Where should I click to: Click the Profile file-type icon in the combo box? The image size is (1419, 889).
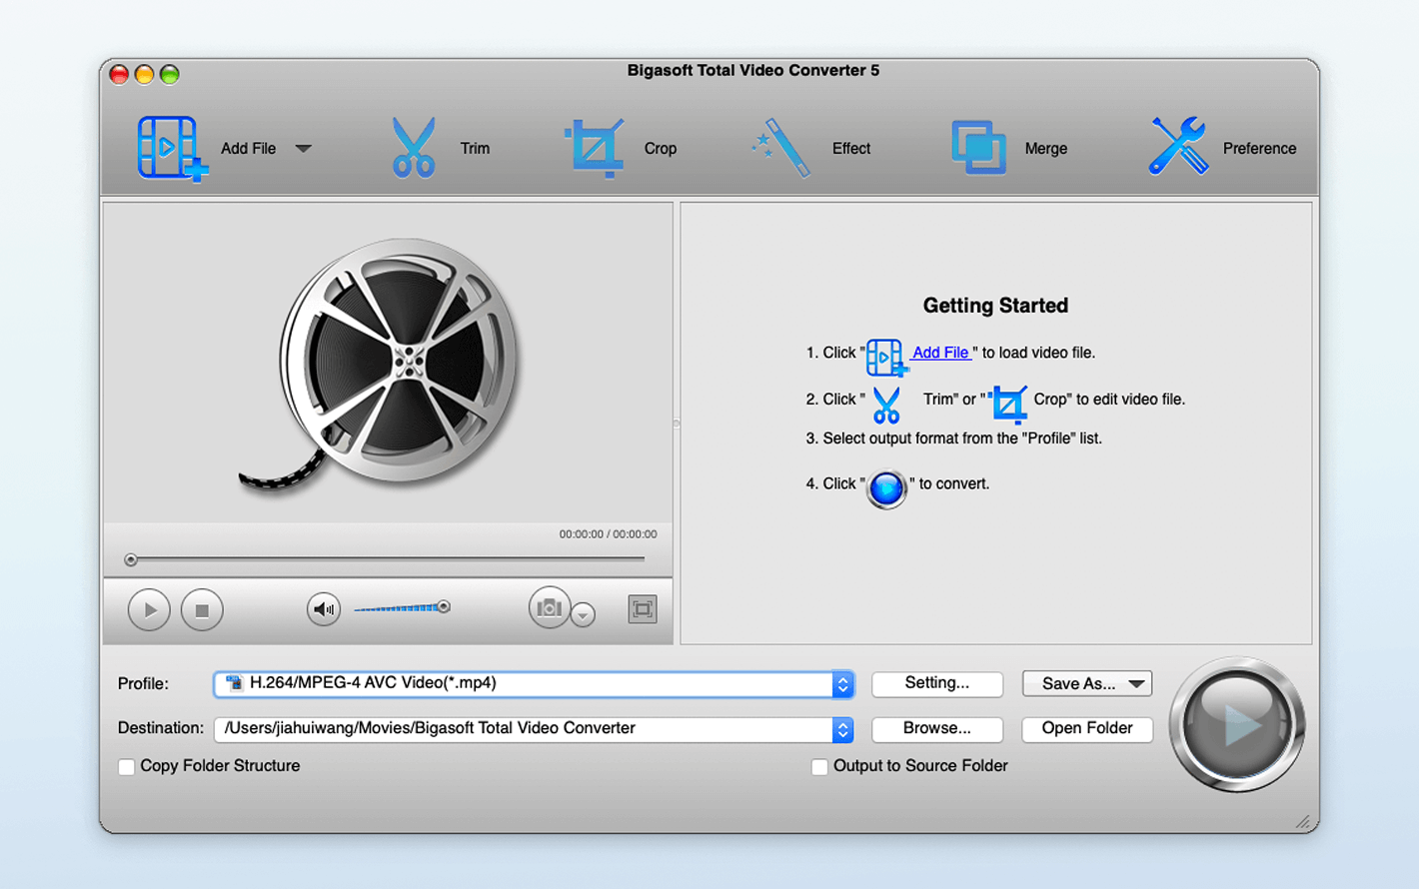coord(234,683)
